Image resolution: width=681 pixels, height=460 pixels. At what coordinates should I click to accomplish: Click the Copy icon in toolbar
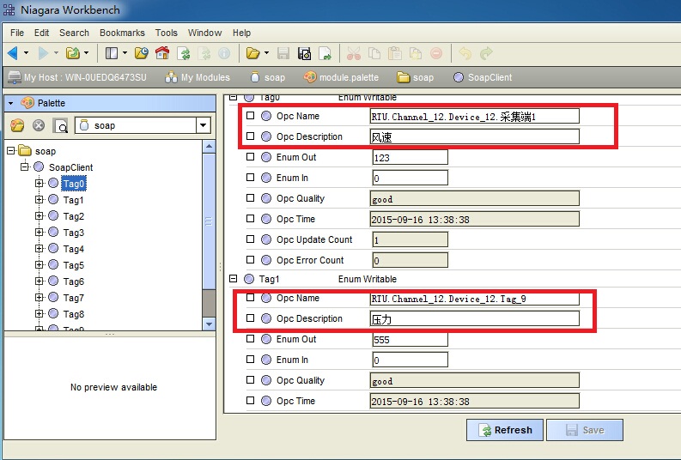(x=374, y=53)
